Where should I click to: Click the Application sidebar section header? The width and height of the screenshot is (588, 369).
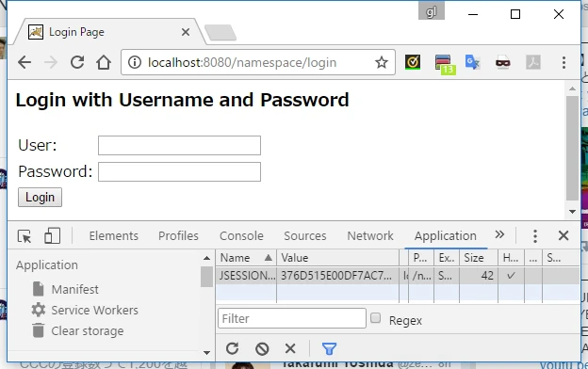pyautogui.click(x=47, y=265)
